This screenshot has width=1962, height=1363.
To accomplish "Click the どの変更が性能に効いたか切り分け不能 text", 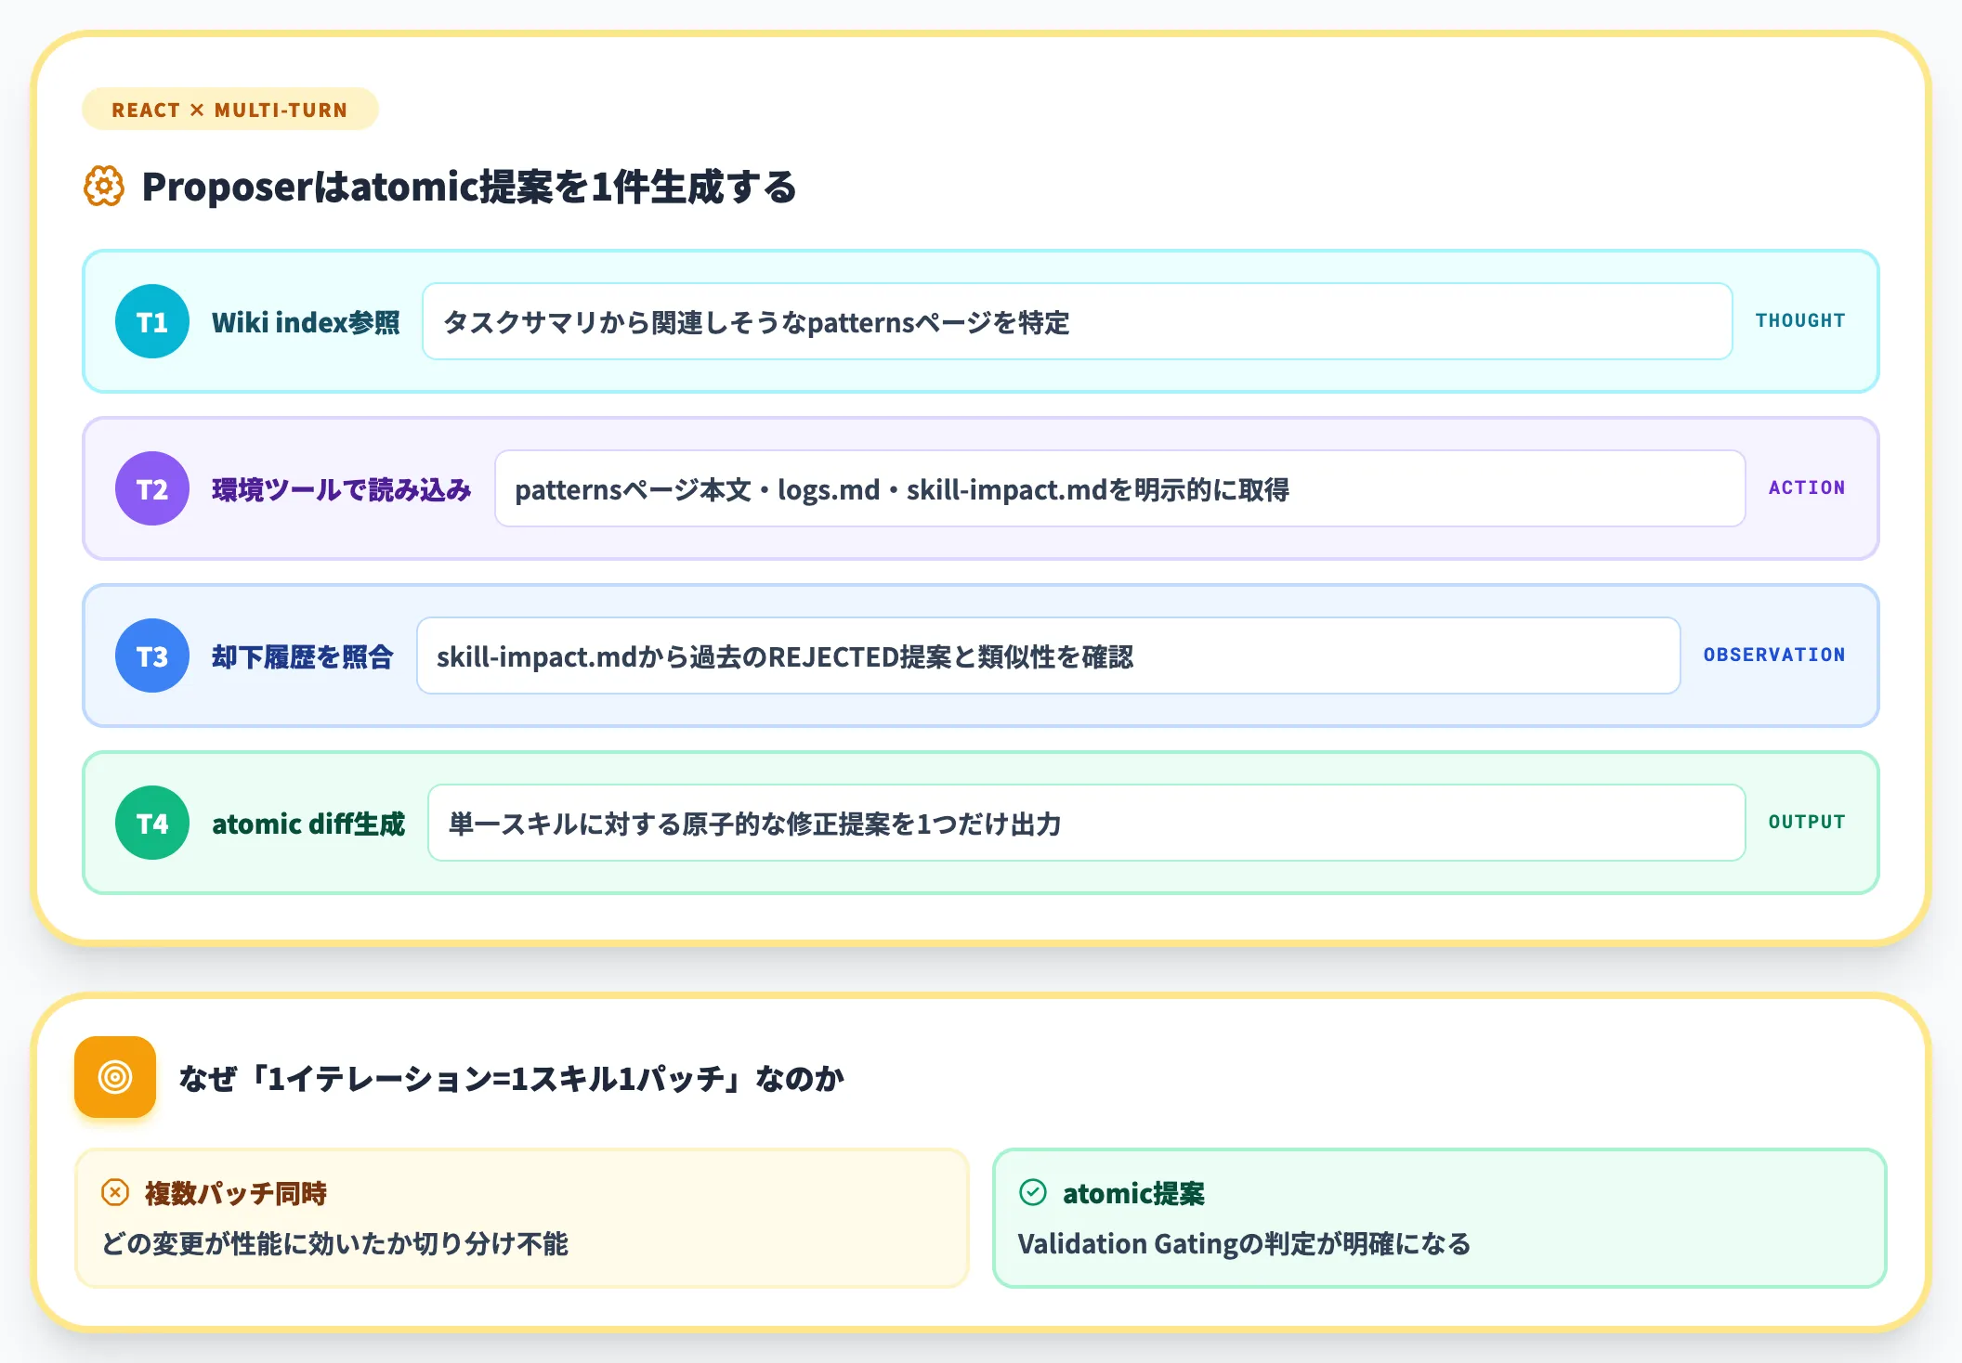I will [x=334, y=1243].
